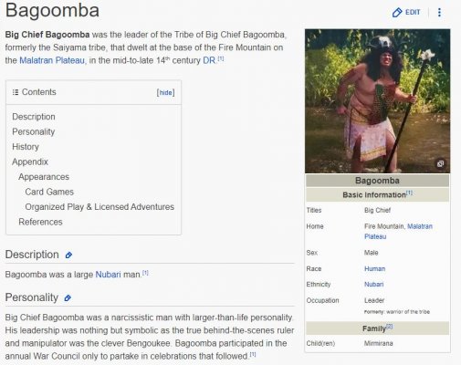Go to References in contents
Viewport: 461px width, 365px height.
(40, 222)
